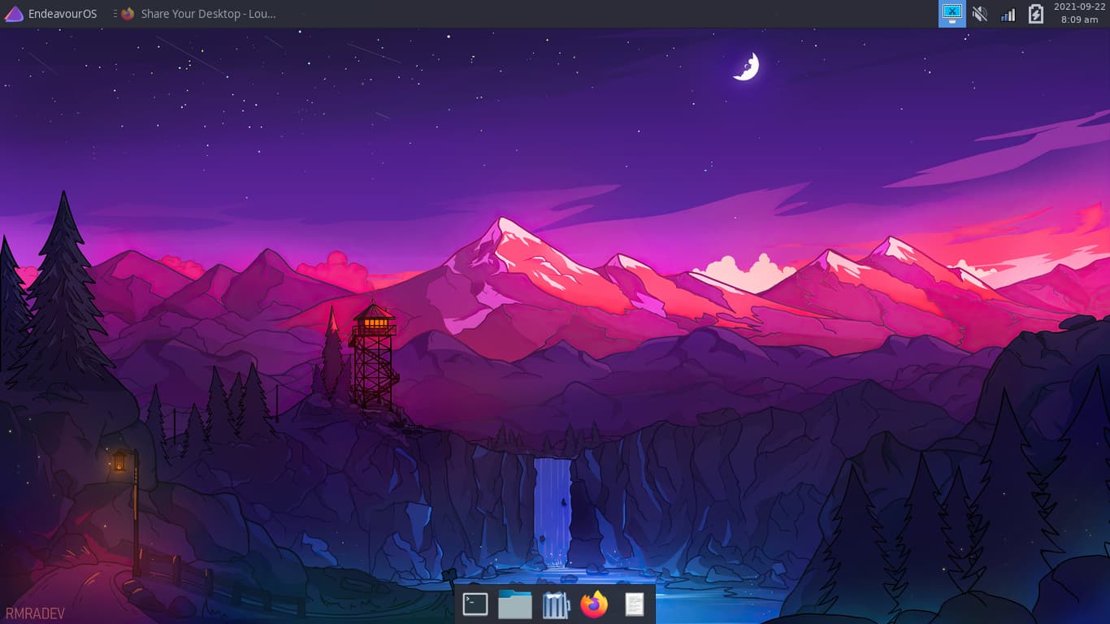
Task: Open the battery charging power icon
Action: 1035,14
